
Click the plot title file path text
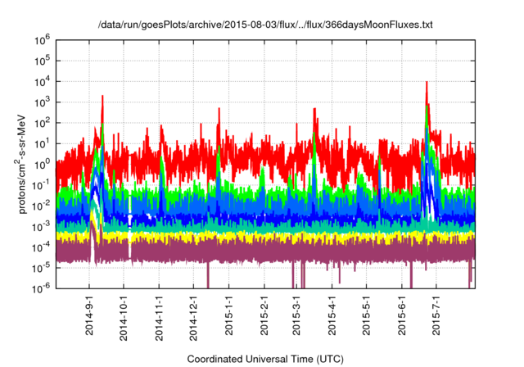(x=265, y=25)
